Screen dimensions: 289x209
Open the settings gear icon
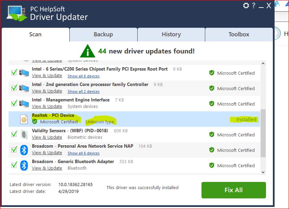click(246, 5)
